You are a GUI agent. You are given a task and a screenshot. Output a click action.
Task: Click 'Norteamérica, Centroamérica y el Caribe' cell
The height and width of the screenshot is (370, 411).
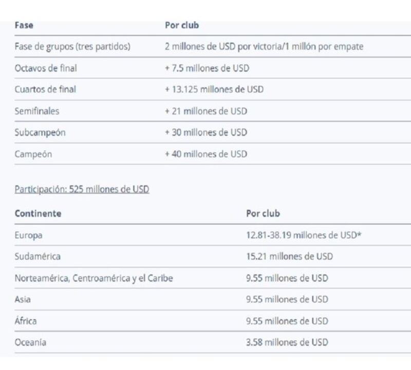tap(94, 278)
